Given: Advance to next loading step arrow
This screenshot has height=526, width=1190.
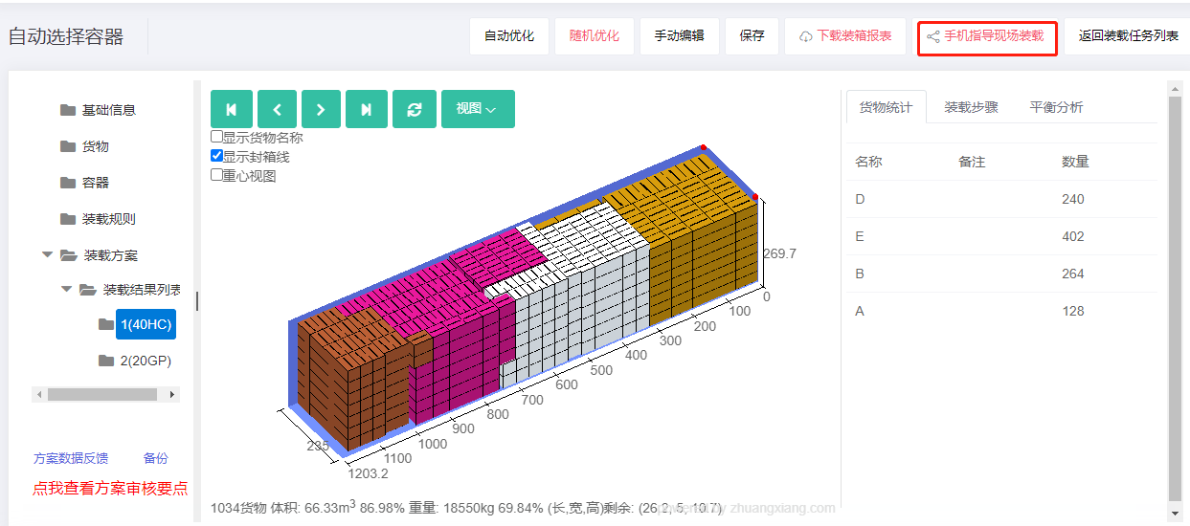Looking at the screenshot, I should coord(321,109).
